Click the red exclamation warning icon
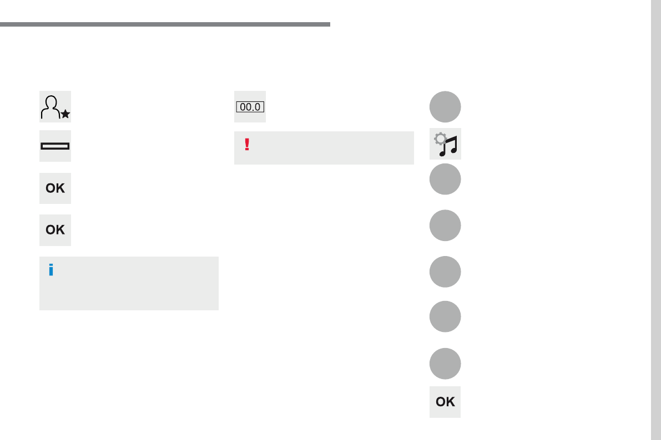Viewport: 661px width, 440px height. [247, 145]
